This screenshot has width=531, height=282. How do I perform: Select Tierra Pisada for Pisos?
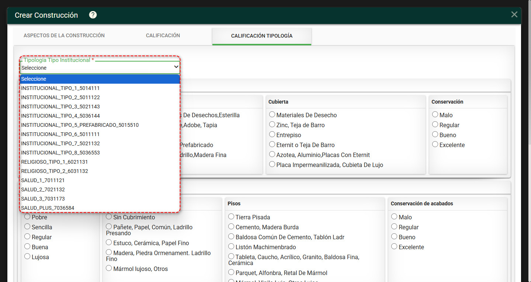(231, 217)
